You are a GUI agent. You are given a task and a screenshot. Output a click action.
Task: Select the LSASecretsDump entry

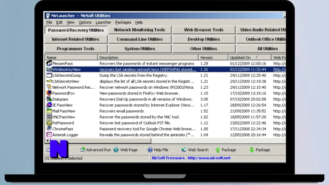click(x=67, y=75)
